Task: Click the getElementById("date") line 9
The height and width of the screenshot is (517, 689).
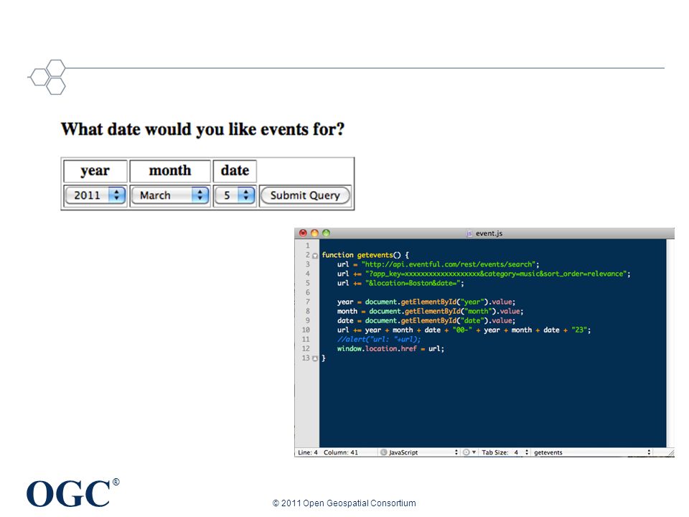Action: pos(426,320)
